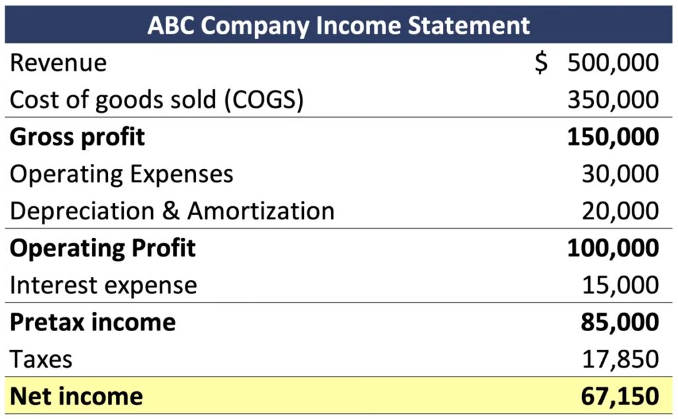
Task: Select the Revenue row label
Action: (58, 63)
